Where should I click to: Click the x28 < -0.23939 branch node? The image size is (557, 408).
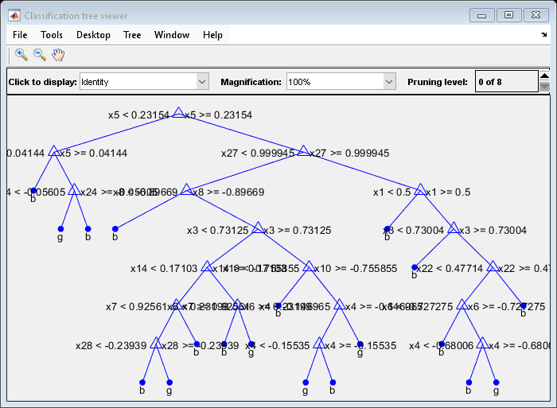(x=156, y=344)
